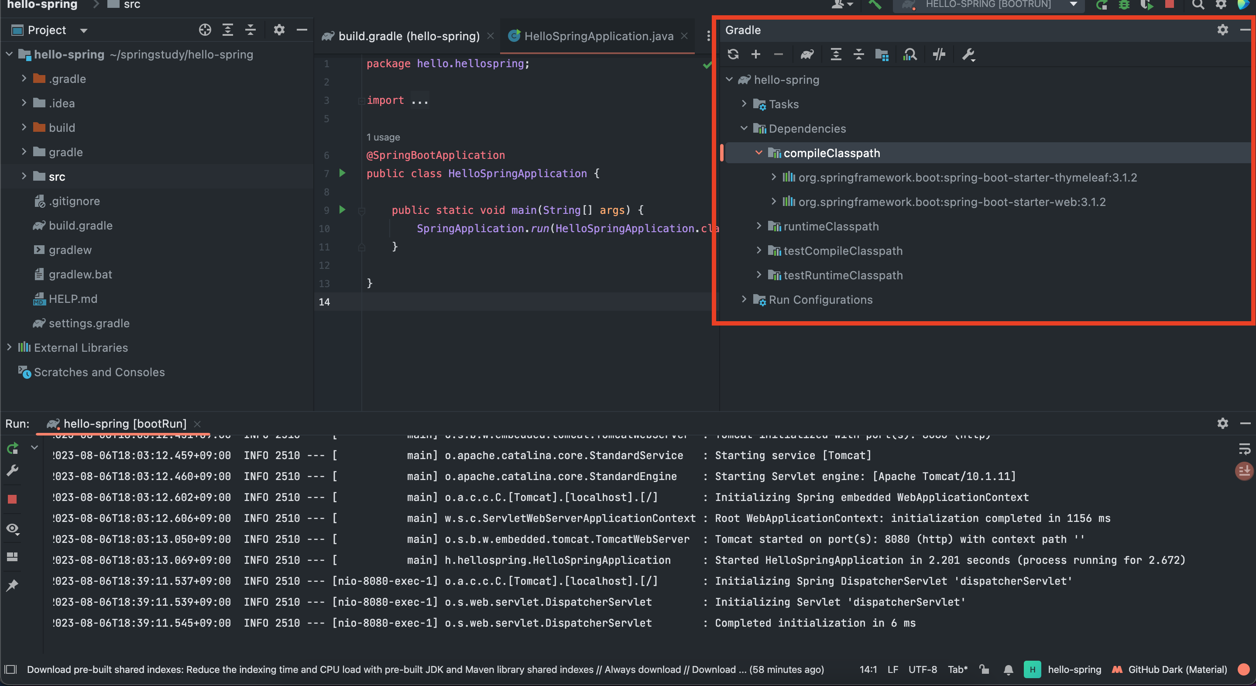1256x686 pixels.
Task: Open Project view dropdown
Action: tap(84, 30)
